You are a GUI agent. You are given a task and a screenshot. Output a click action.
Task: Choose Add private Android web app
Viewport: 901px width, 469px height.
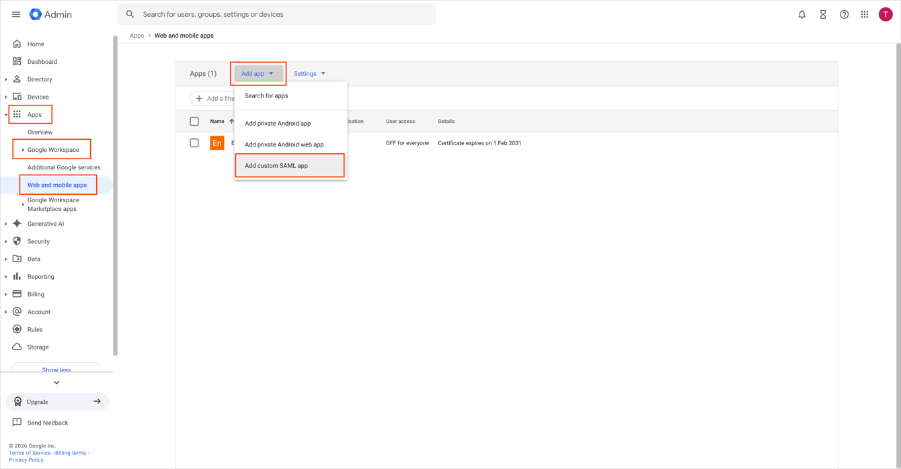pyautogui.click(x=290, y=144)
